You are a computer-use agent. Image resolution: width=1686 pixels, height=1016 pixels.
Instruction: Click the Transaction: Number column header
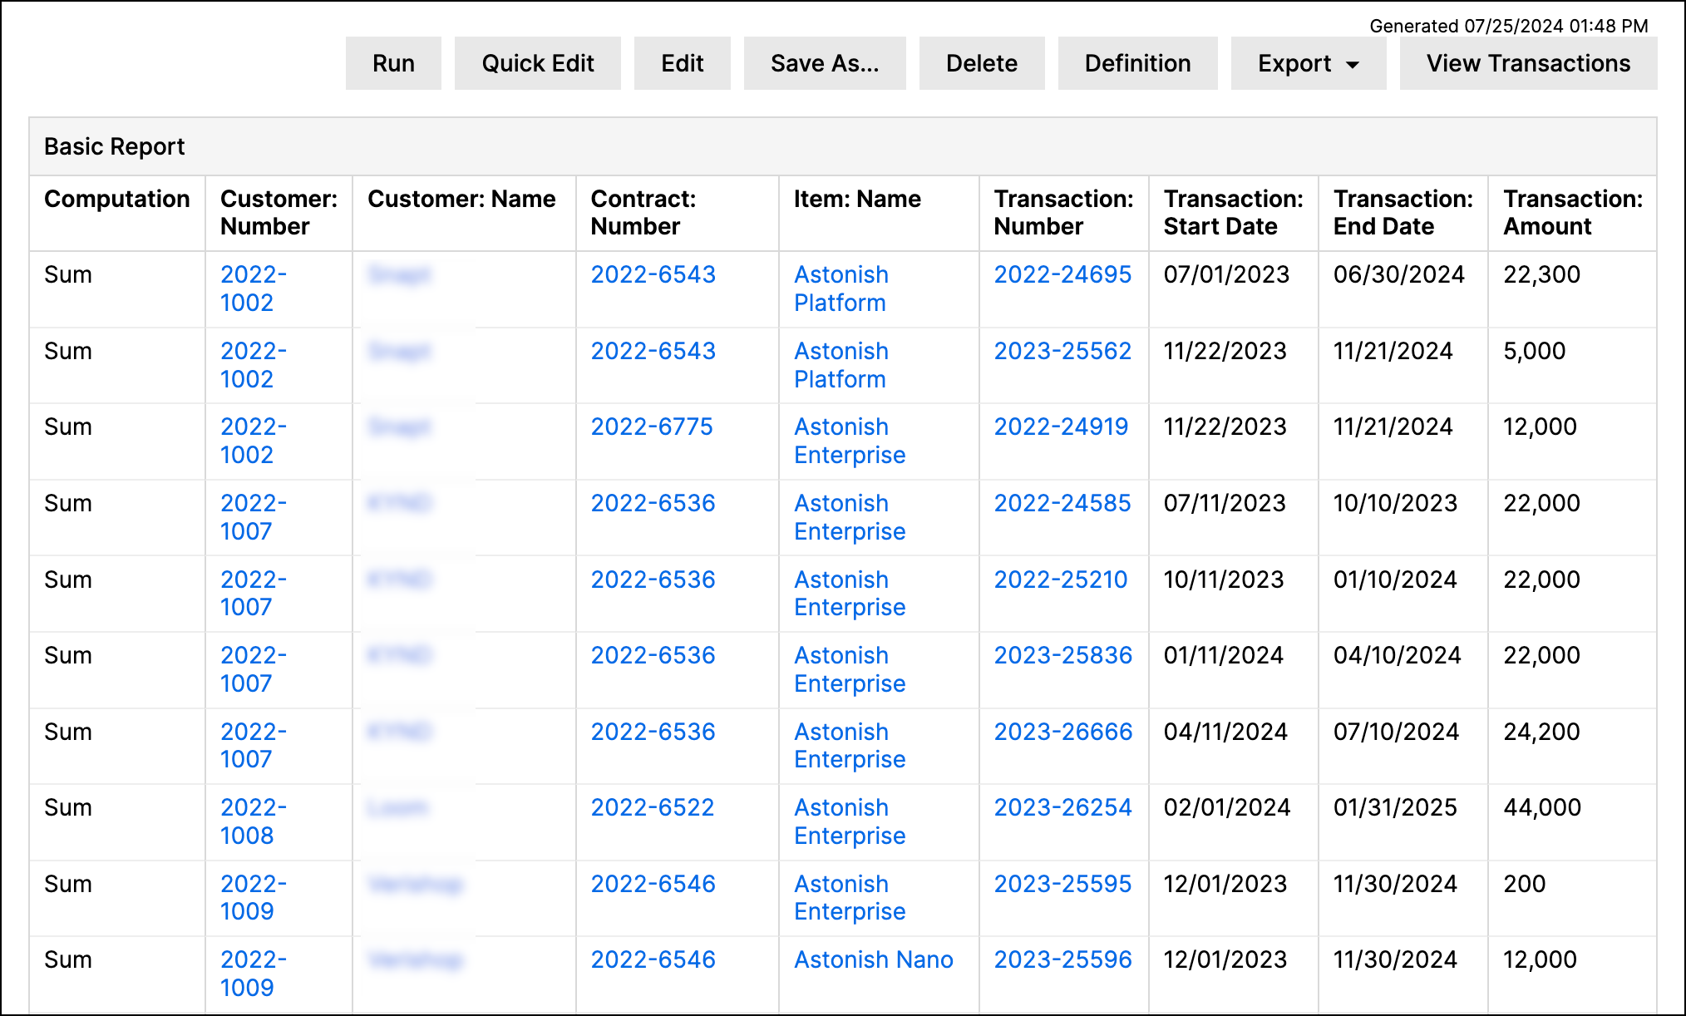tap(1064, 213)
